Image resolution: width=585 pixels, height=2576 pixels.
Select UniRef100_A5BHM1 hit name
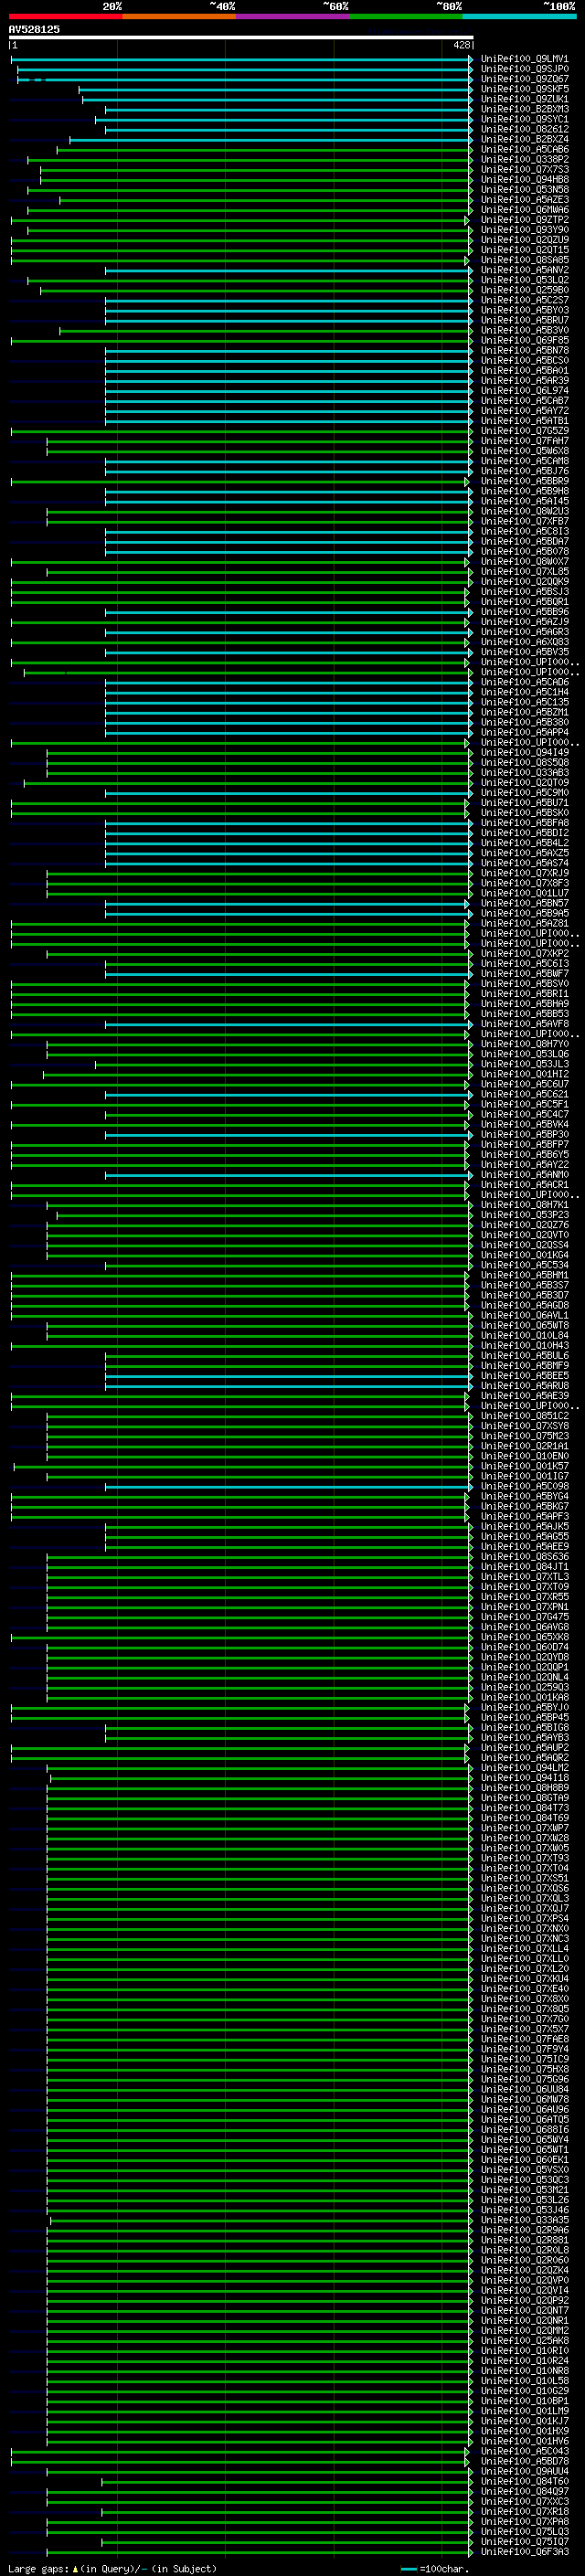coord(525,1275)
